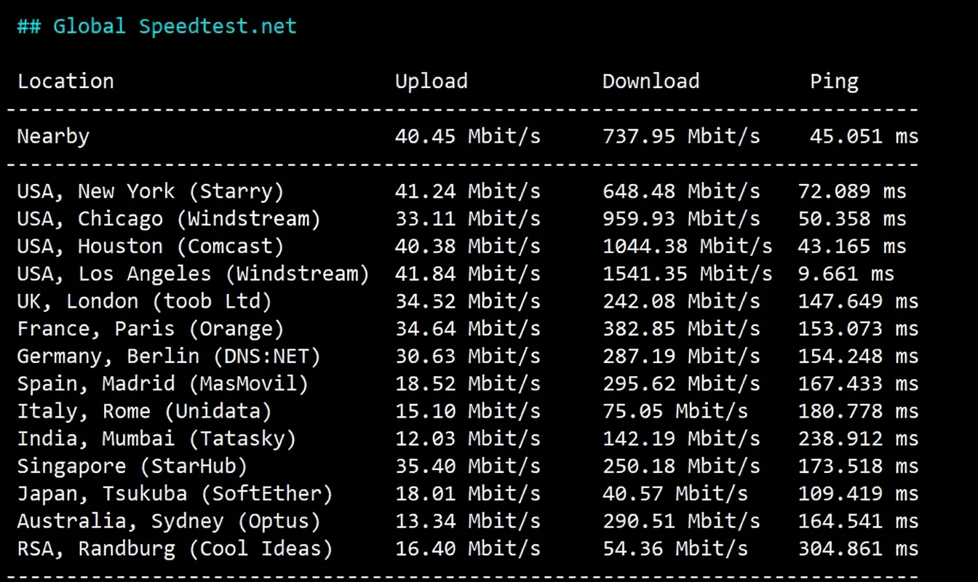Screen dimensions: 978x582
Task: Click the USA, New York (Starry) entry
Action: coord(150,192)
